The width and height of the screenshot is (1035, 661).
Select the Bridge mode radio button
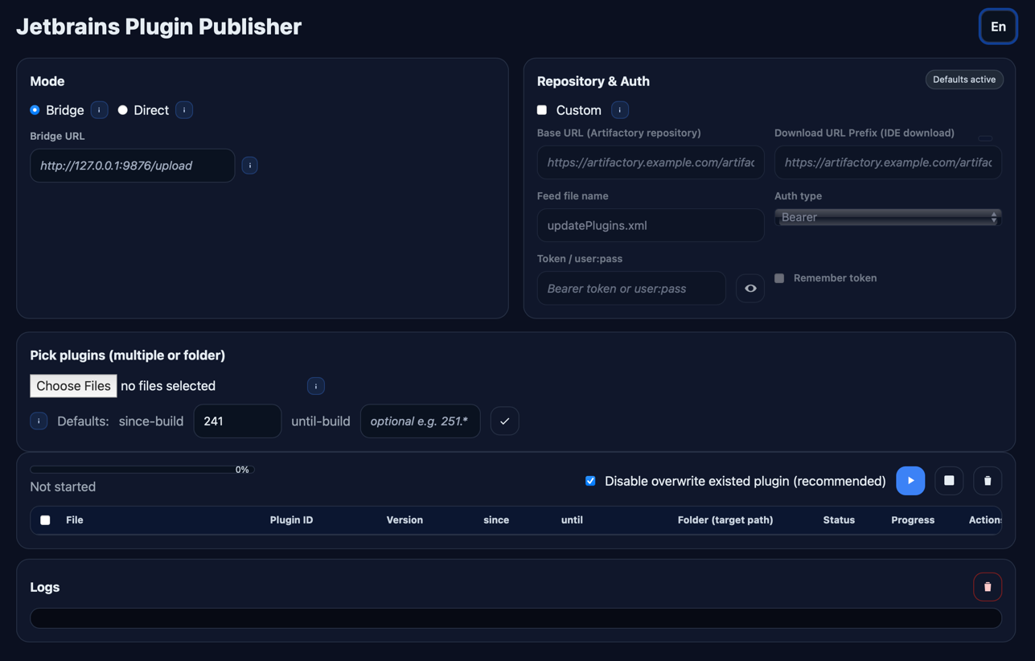click(35, 110)
